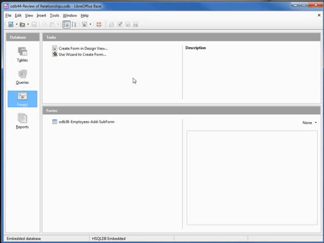Open the Tools menu
This screenshot has height=243, width=324.
pos(55,16)
